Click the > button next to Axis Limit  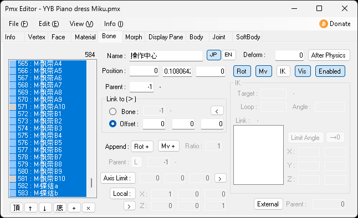point(220,178)
